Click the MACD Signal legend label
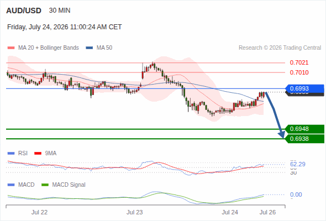 point(69,185)
